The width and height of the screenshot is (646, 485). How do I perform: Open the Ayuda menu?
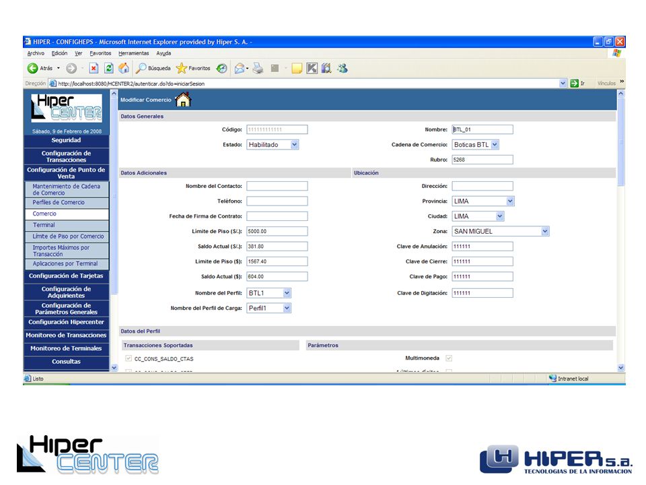pyautogui.click(x=164, y=53)
